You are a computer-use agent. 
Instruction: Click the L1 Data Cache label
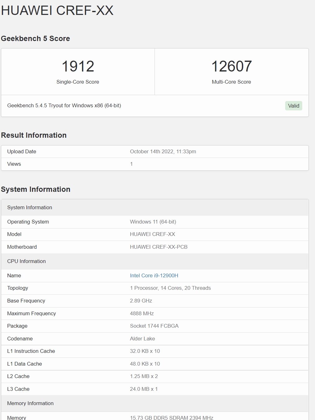[x=25, y=364]
